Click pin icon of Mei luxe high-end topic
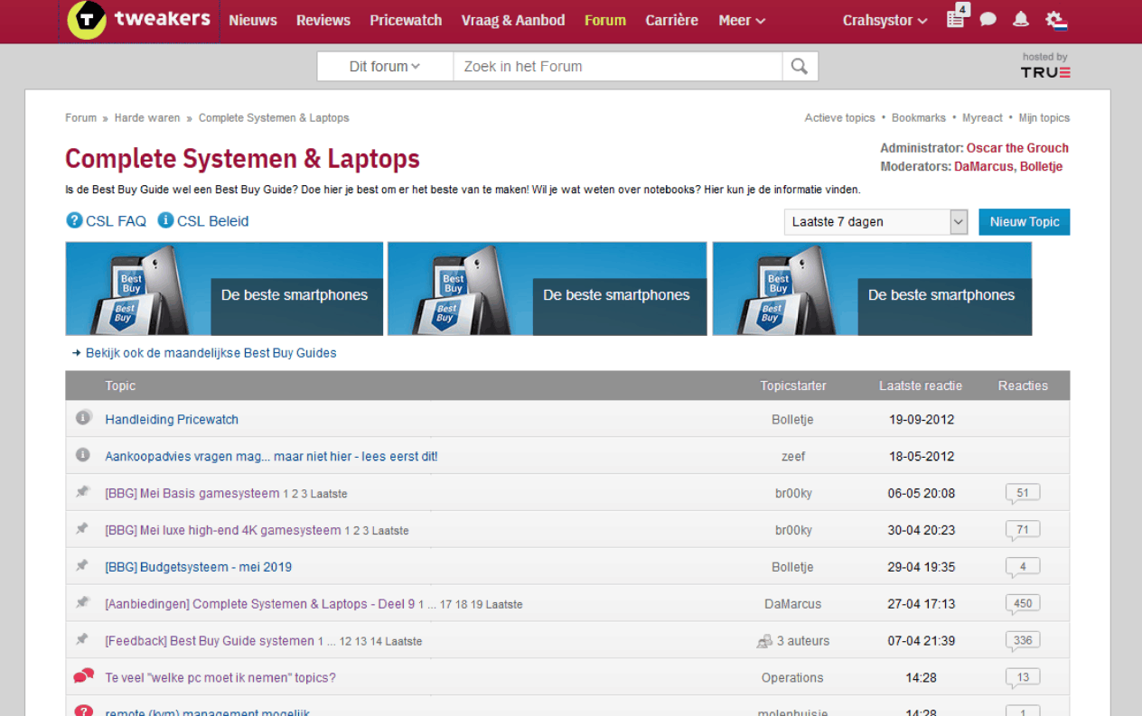 82,529
